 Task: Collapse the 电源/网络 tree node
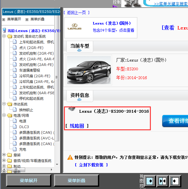4,115
